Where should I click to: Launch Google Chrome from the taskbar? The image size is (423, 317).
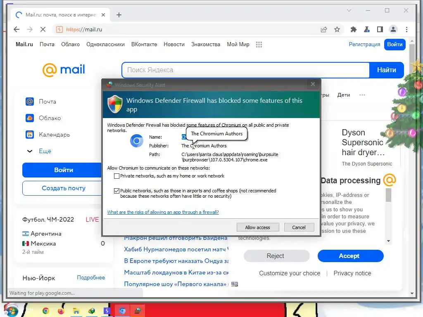45,311
